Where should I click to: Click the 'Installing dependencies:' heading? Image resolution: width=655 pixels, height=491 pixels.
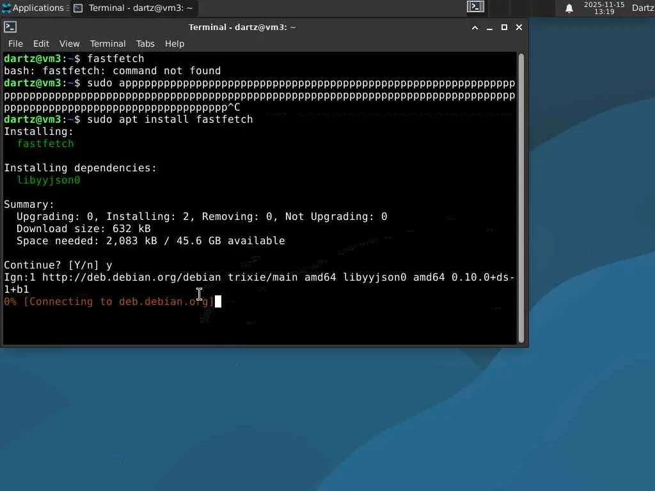[80, 168]
